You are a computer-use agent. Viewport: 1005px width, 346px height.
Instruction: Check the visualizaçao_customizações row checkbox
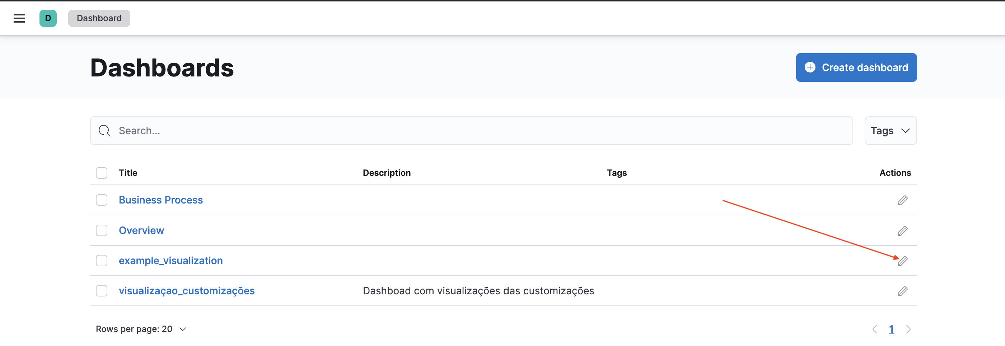[102, 291]
